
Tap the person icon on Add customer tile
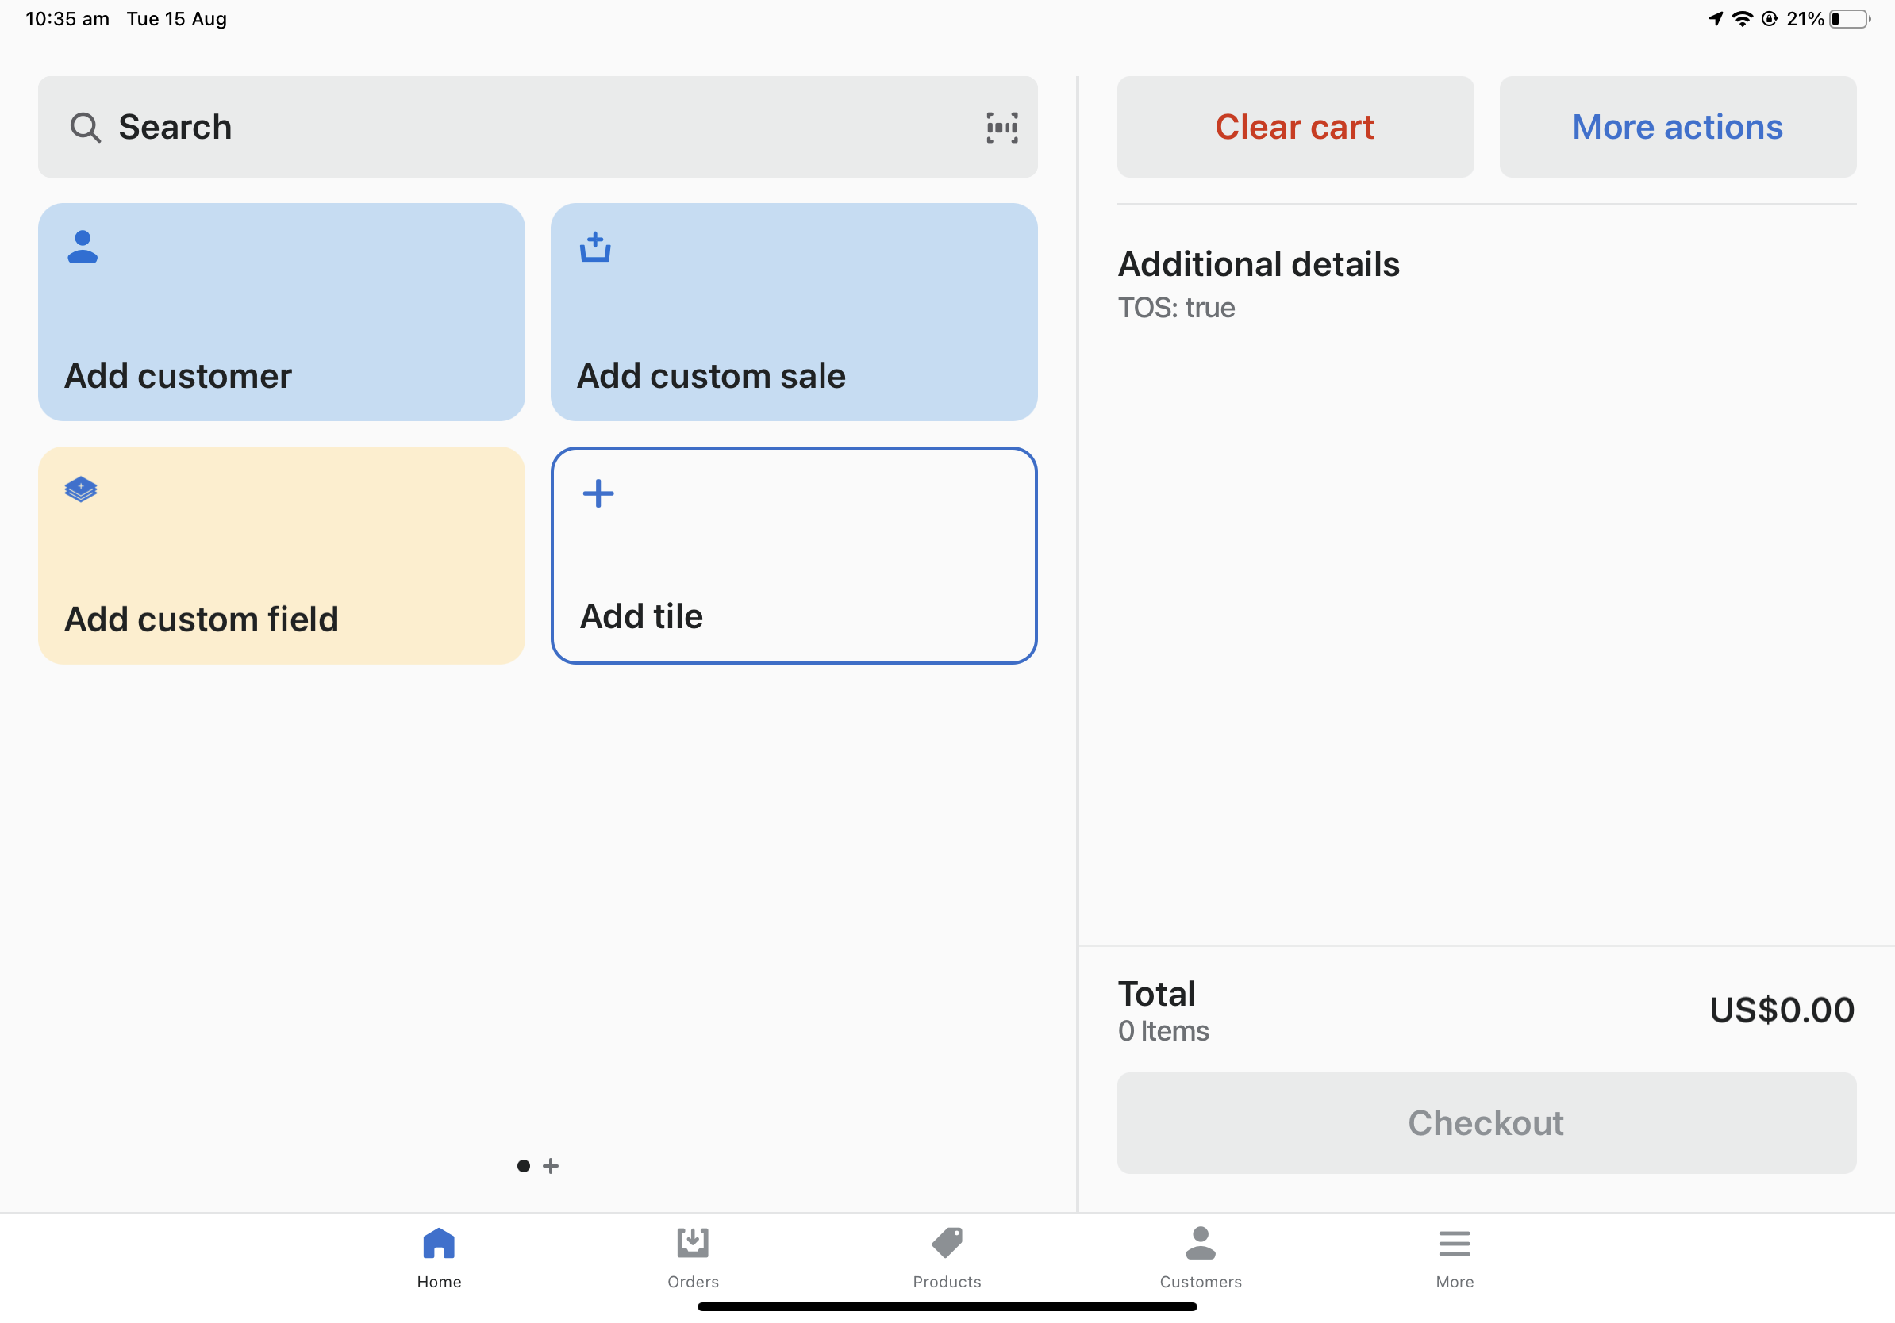point(83,247)
